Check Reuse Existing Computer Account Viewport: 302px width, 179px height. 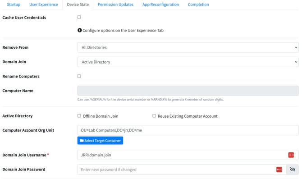pos(154,116)
